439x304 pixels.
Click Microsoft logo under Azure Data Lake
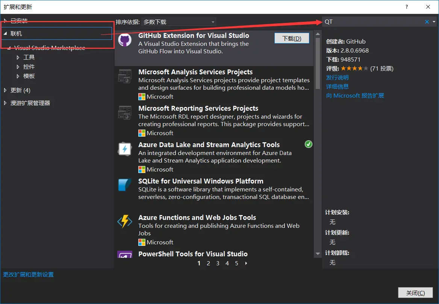click(x=142, y=170)
